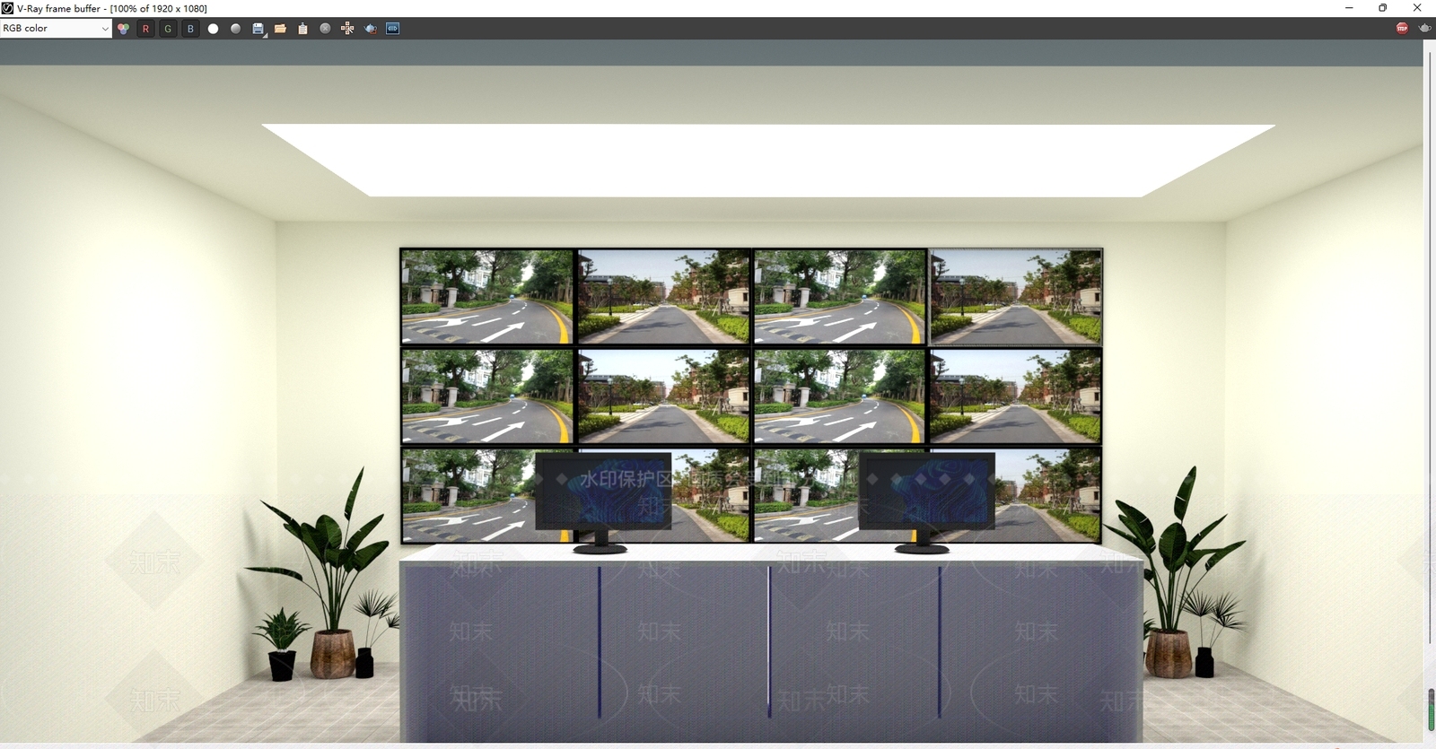Screen dimensions: 1436x749
Task: Switch to RGB channels view icon
Action: (123, 29)
